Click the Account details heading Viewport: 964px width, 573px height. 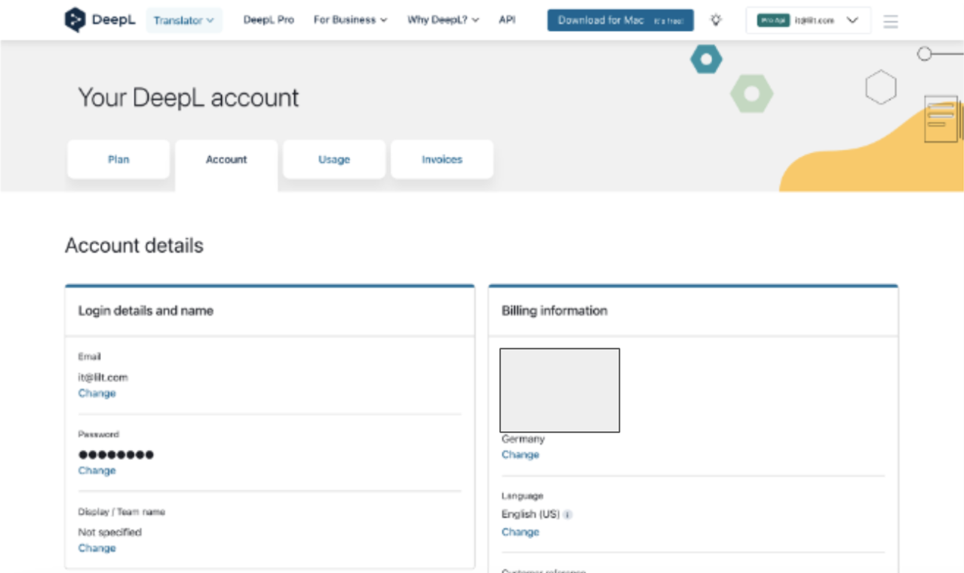pos(134,246)
